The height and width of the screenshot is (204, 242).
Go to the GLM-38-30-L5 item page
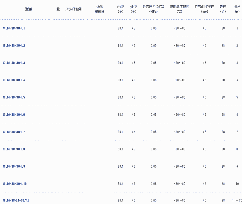coord(14,97)
